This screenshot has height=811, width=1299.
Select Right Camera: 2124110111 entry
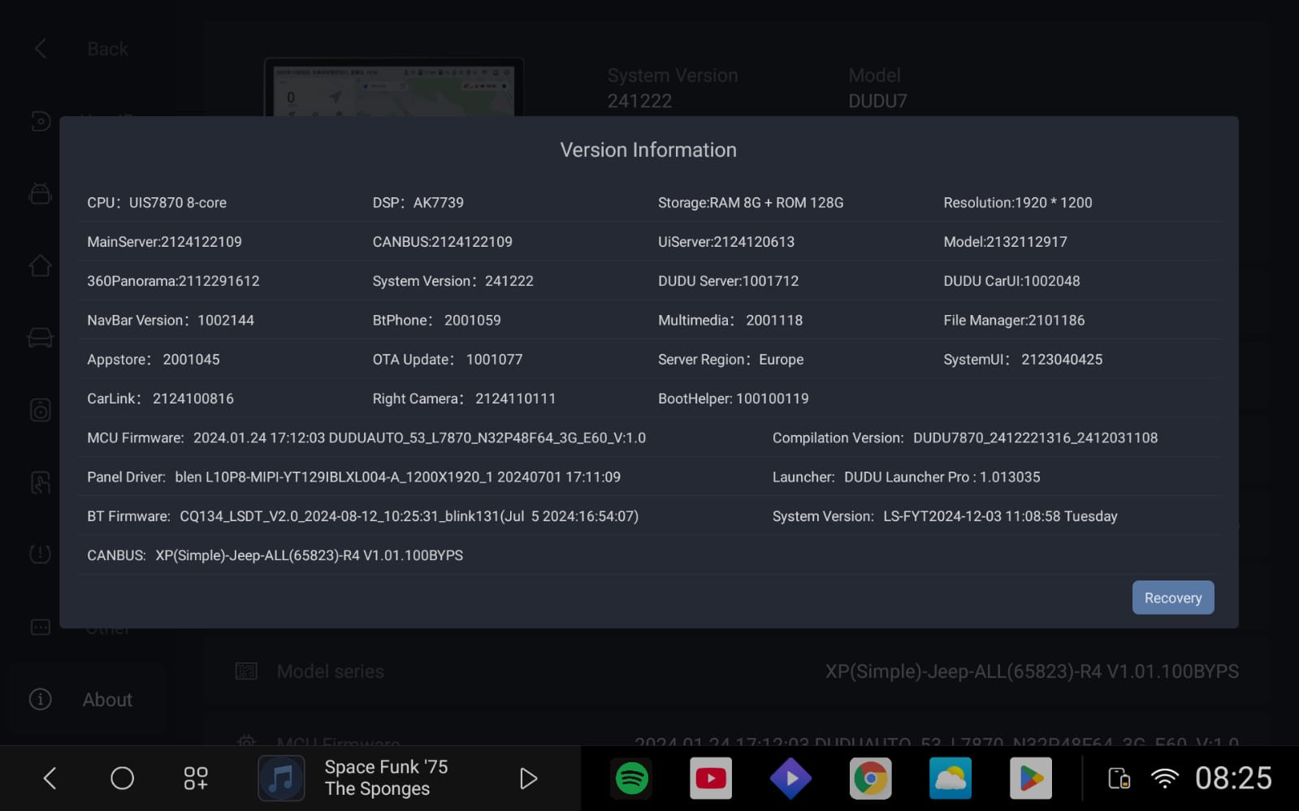point(464,399)
